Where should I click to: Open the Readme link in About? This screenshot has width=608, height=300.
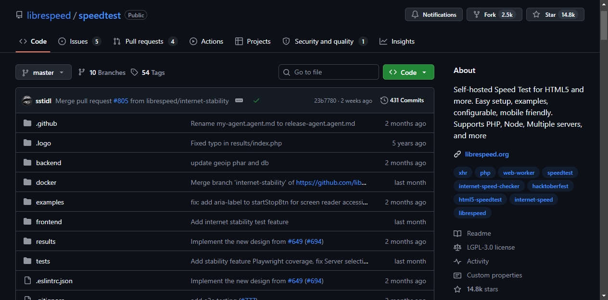[472, 233]
